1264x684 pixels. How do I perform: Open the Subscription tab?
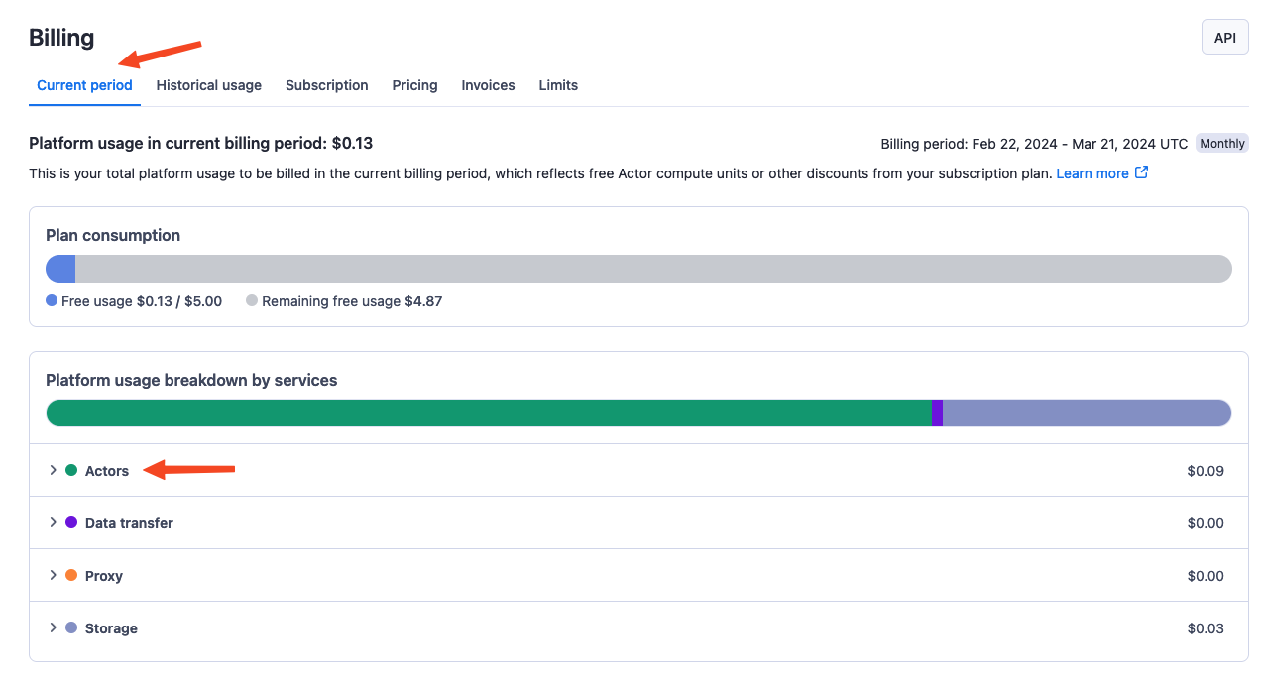click(326, 85)
